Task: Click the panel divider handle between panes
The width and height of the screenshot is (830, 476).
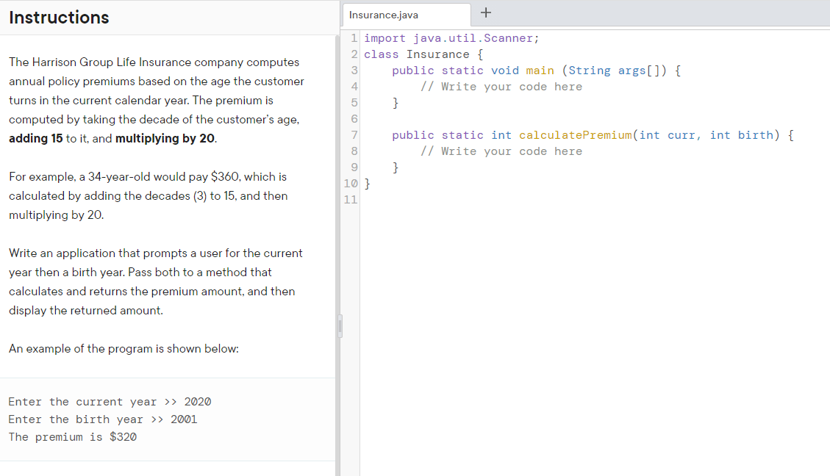Action: [x=339, y=328]
